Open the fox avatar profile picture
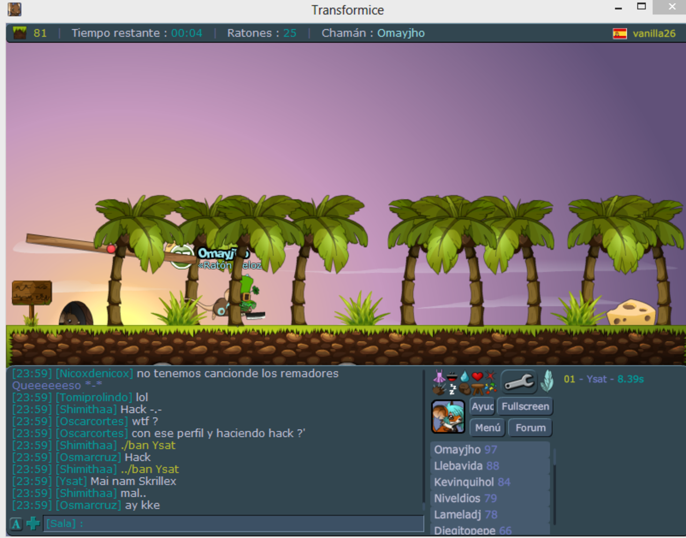This screenshot has height=538, width=686. 448,417
